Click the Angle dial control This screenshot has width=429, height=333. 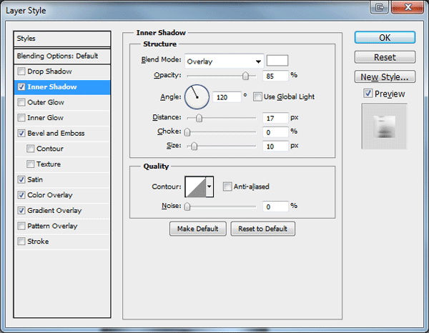(197, 96)
